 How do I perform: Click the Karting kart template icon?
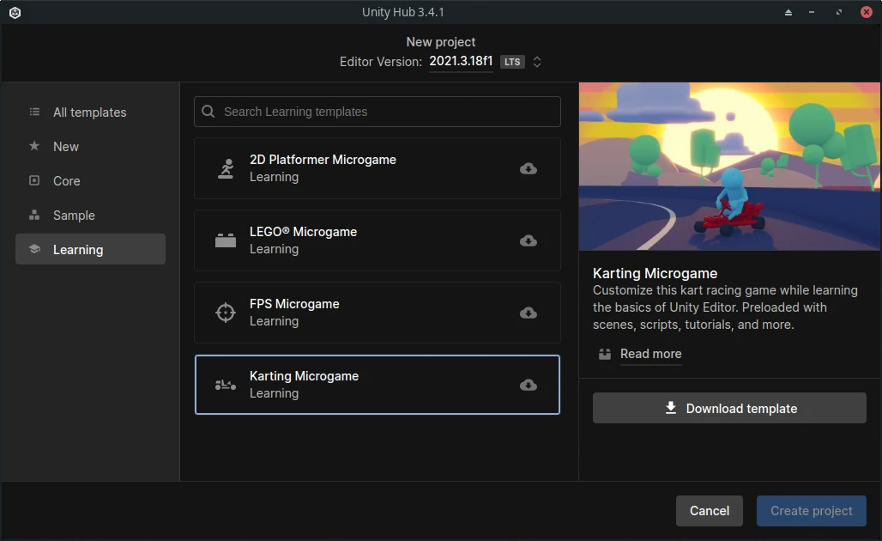[226, 385]
